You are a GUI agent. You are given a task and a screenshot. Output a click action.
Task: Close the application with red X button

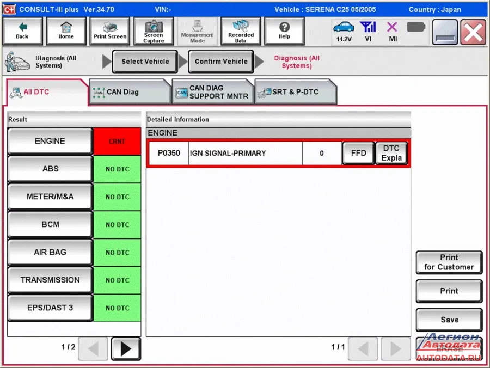[473, 32]
